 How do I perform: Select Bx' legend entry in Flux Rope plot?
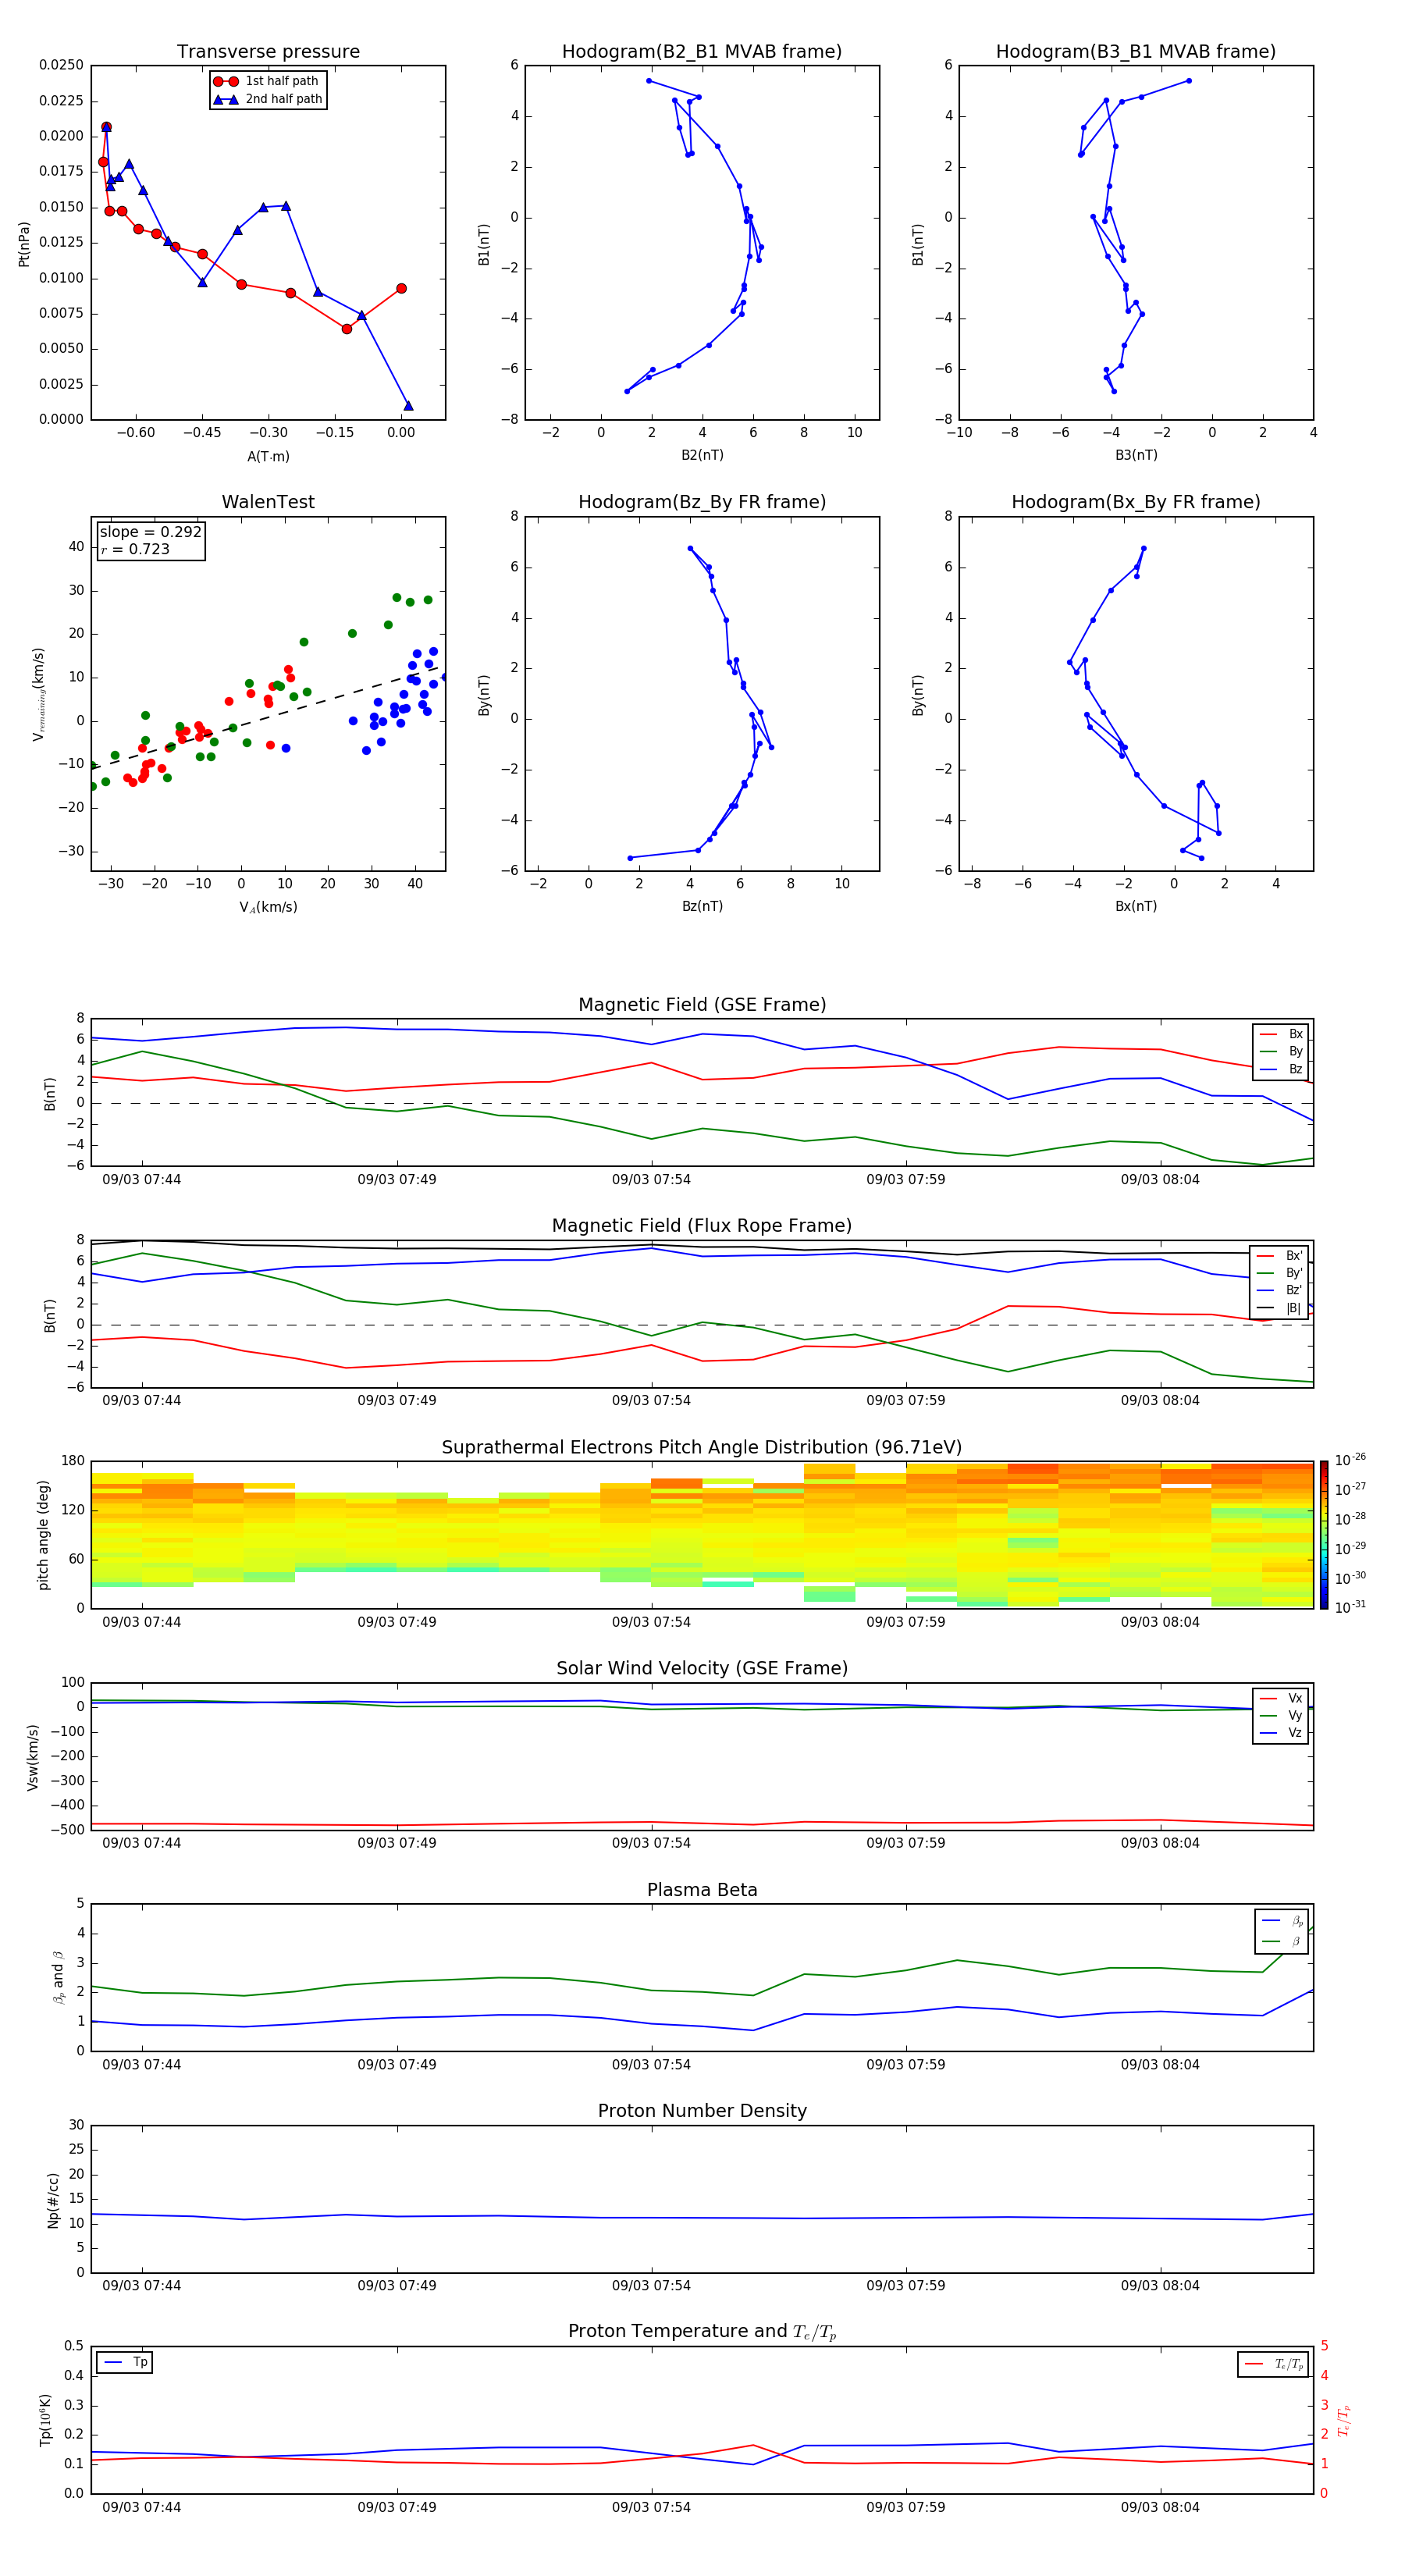1279,1256
